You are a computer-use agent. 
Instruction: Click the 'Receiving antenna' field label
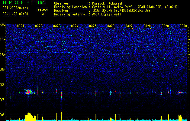69,14
